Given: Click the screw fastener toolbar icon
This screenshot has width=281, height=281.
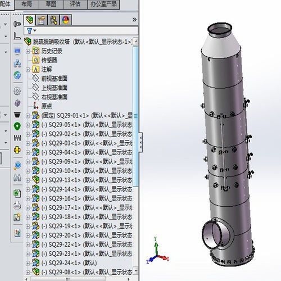Looking at the screenshot, I should click(17, 24).
